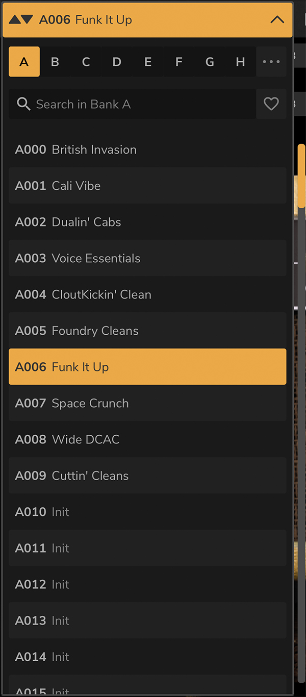Collapse the preset list with chevron
306x697 pixels.
click(277, 20)
